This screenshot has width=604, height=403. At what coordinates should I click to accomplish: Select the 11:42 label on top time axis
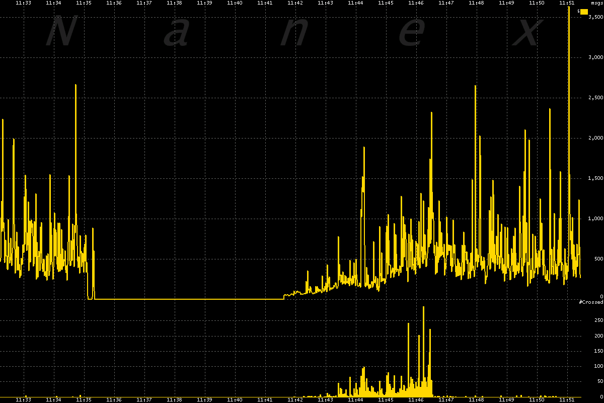[x=295, y=3]
